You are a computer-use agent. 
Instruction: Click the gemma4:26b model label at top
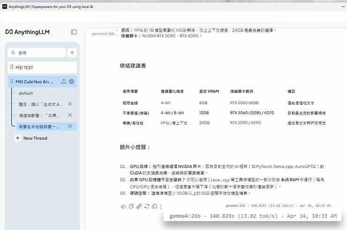[x=103, y=34]
